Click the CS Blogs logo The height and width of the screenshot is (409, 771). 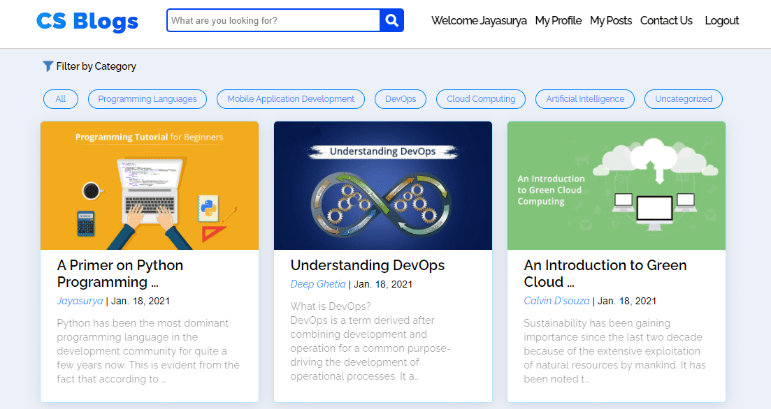86,22
